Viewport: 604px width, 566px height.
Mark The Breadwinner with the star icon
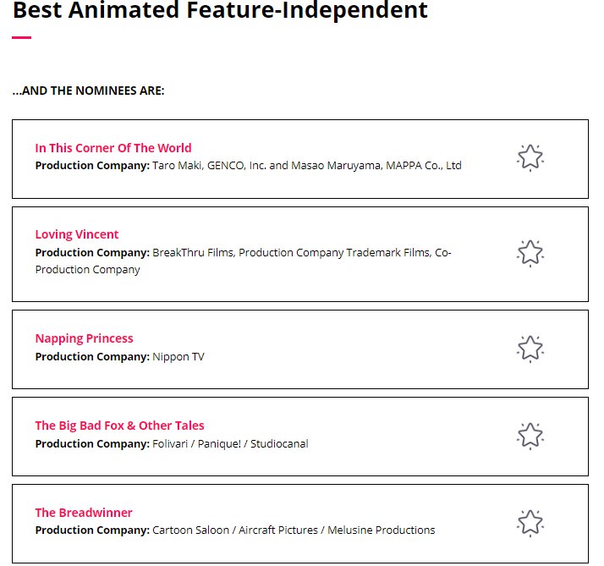coord(530,522)
